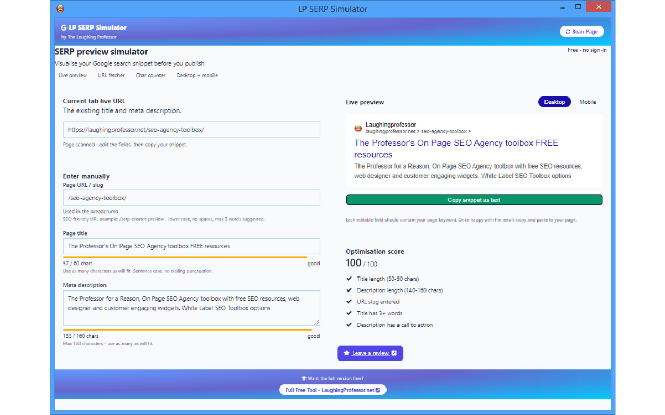Open the Char counter tab
This screenshot has height=415, width=665.
coord(151,76)
